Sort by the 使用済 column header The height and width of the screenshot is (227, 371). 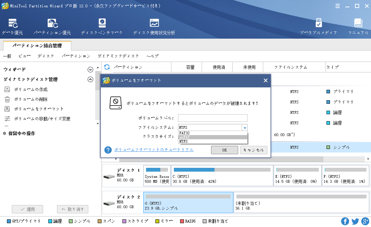click(217, 67)
